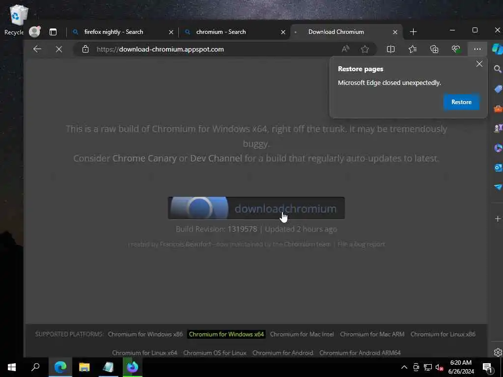
Task: Select the Download Chromium tab
Action: point(336,32)
